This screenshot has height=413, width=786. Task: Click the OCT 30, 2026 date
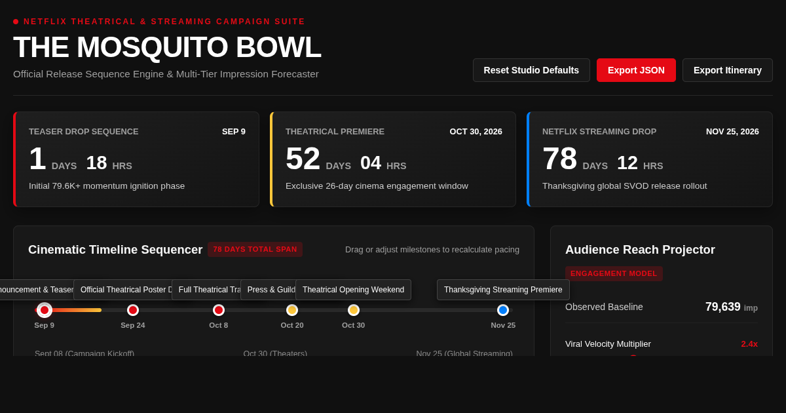[x=476, y=132]
